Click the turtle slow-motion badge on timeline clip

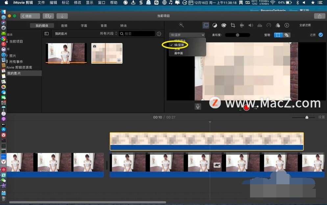[217, 165]
